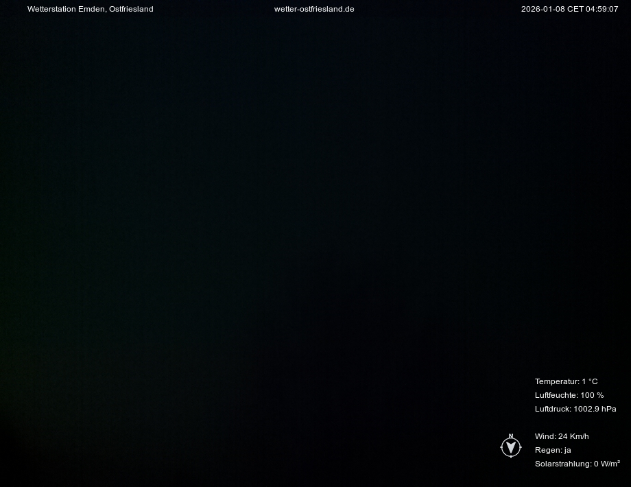
Task: Click the Regen label
Action: tap(548, 450)
